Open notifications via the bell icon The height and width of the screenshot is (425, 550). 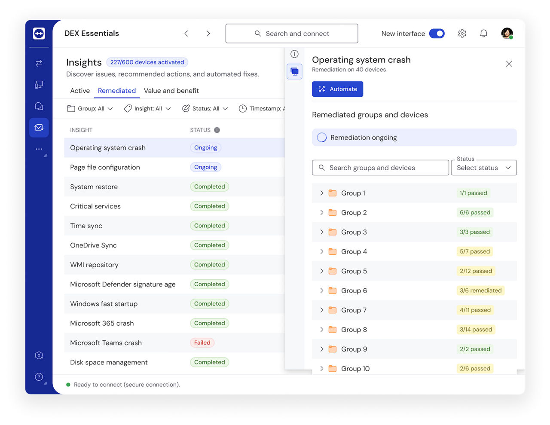coord(483,33)
